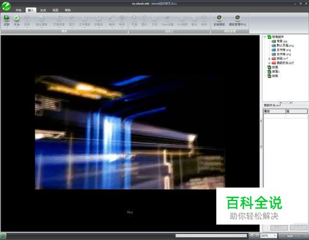309x240 pixels.
Task: Open the 帮助 help tab
Action: pyautogui.click(x=68, y=10)
